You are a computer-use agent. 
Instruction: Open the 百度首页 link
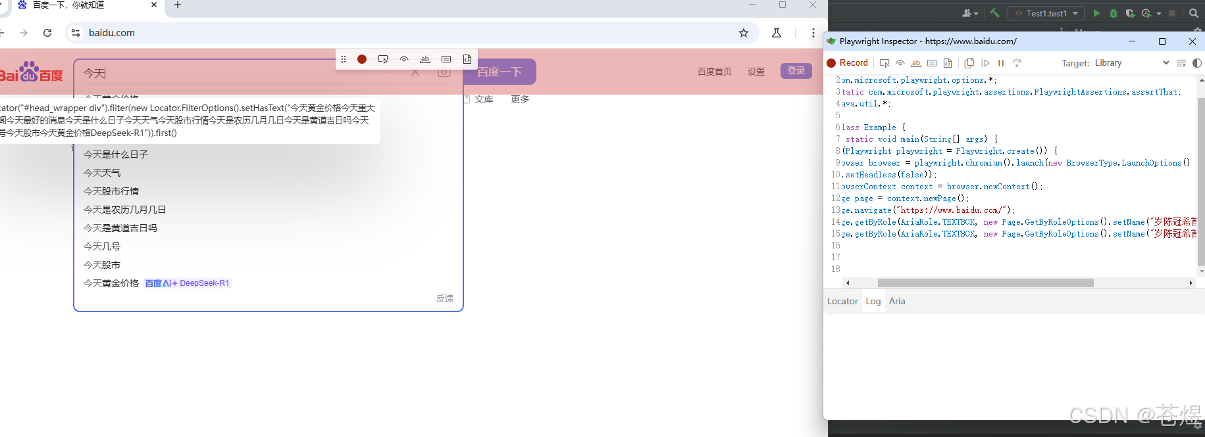[715, 72]
